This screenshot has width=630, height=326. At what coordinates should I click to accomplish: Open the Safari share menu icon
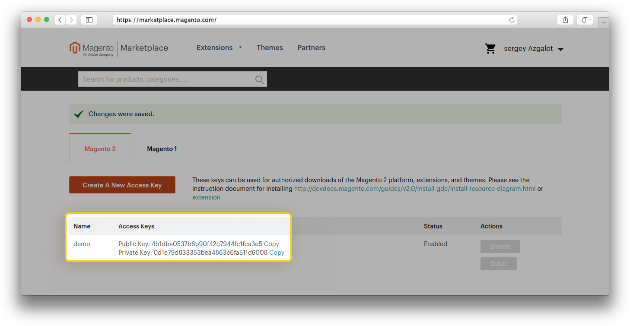[x=565, y=20]
